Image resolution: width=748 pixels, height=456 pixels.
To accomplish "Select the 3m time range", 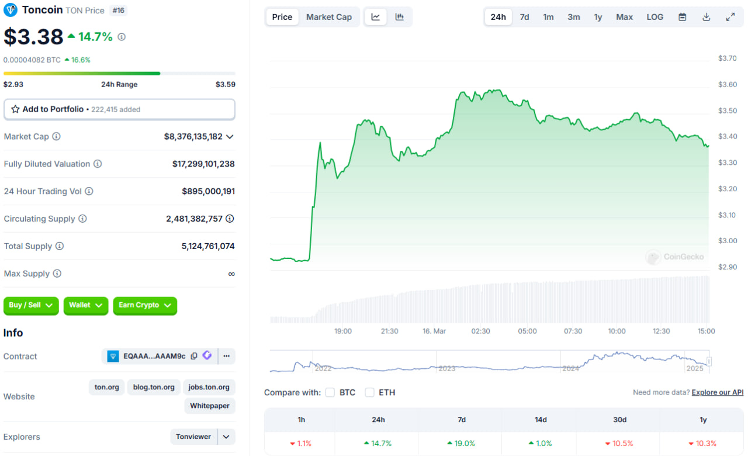I will [x=574, y=17].
